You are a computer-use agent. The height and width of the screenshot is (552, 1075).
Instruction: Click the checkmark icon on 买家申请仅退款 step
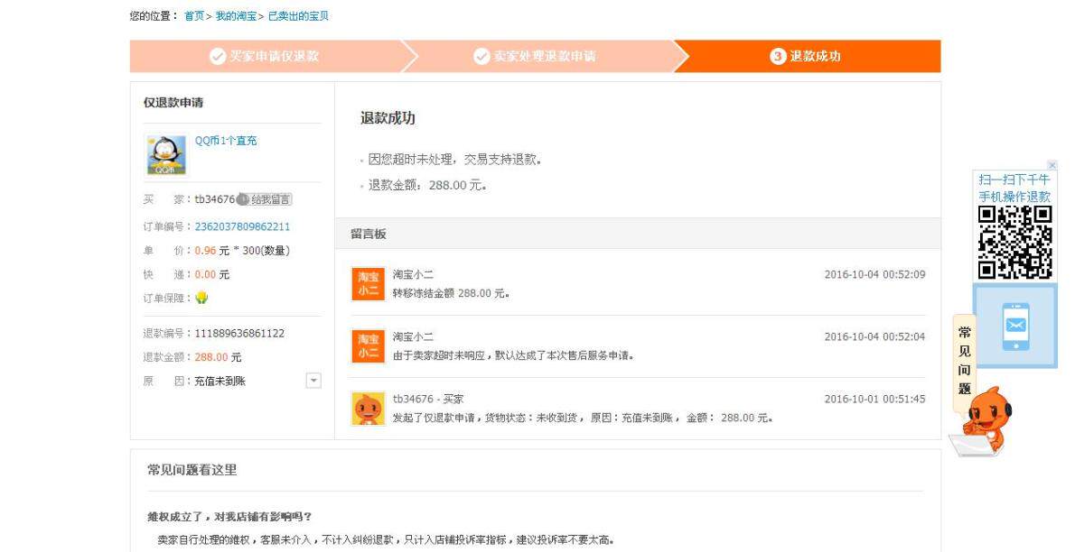pos(218,56)
